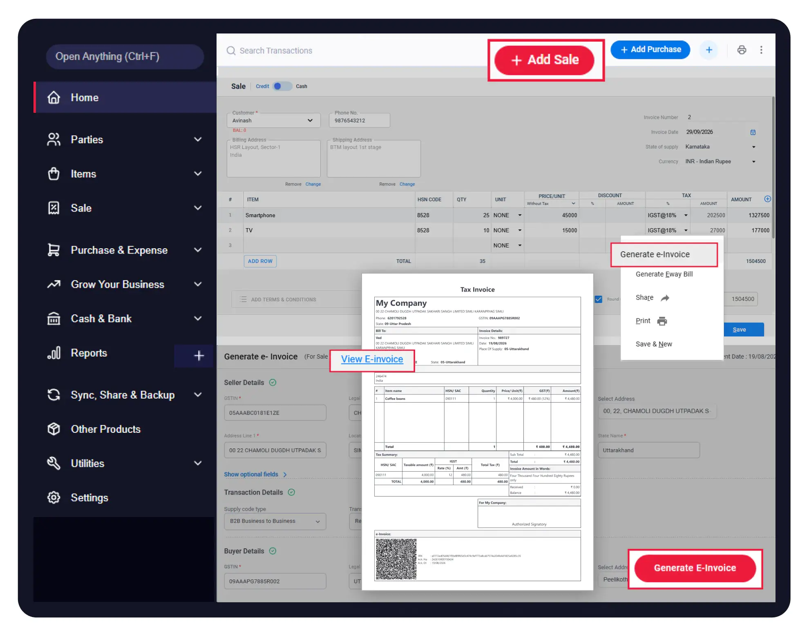Select Generate Eway Bill menu entry
The height and width of the screenshot is (637, 809).
[x=664, y=274]
